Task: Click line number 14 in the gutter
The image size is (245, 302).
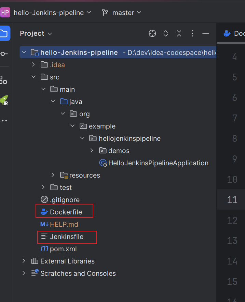Action: pyautogui.click(x=232, y=261)
